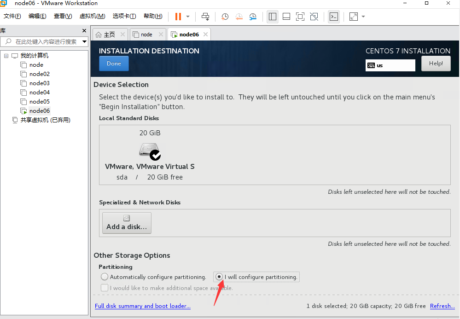Open the library search dropdown arrow
Viewport: 460px width, 319px height.
click(84, 41)
